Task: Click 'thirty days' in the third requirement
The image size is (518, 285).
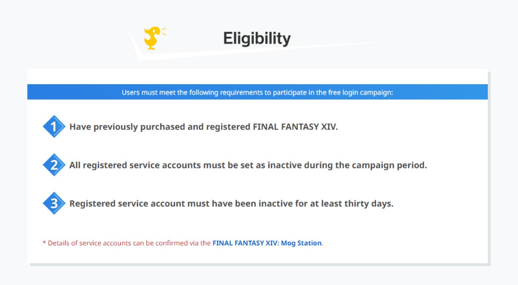Action: coord(369,204)
